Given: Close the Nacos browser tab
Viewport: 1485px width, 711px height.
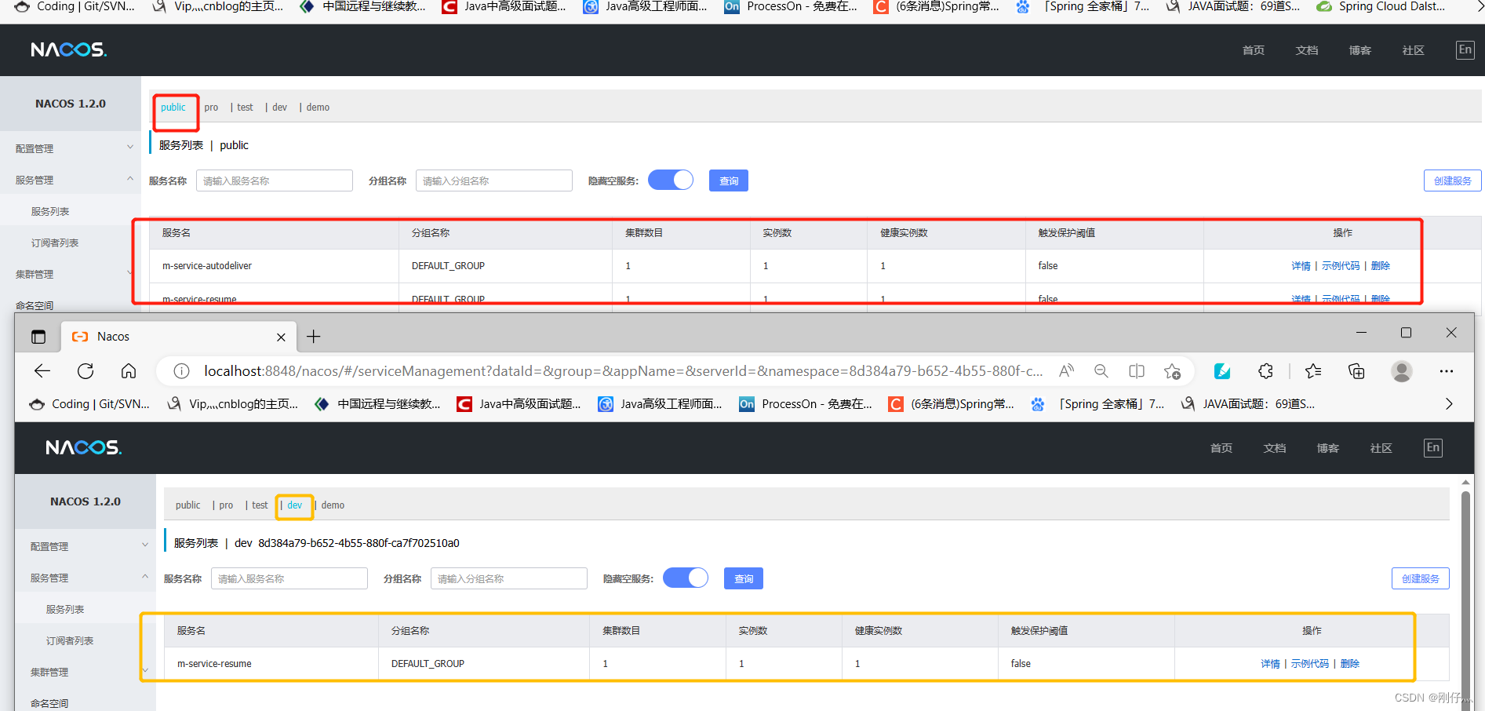Looking at the screenshot, I should tap(281, 337).
